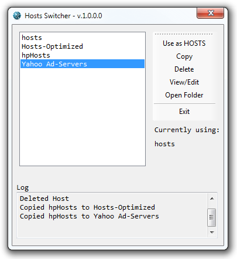The image size is (237, 259).
Task: Open the View/Edit option
Action: click(184, 82)
